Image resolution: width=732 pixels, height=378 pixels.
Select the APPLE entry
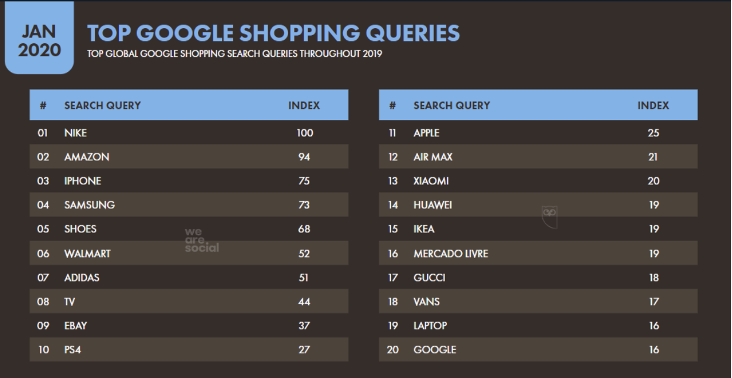pos(426,133)
